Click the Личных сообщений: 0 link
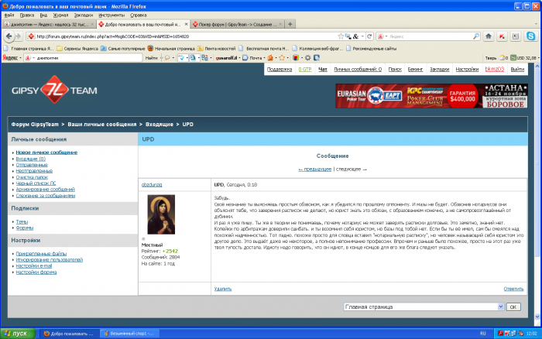 click(x=358, y=69)
